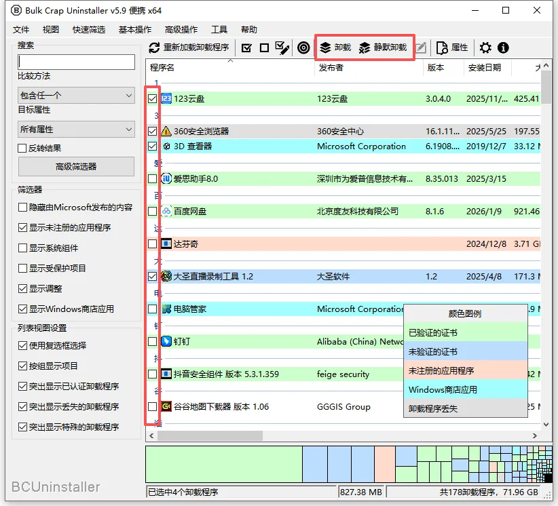
Task: Open the 包含任一个 comparison method dropdown
Action: 76,96
